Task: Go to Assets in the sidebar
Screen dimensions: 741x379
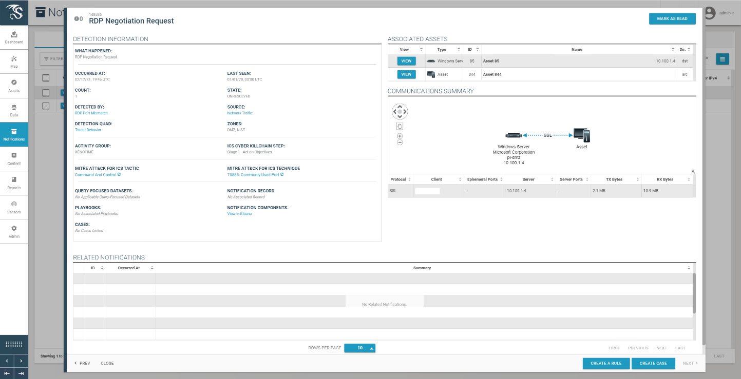Action: (x=14, y=86)
